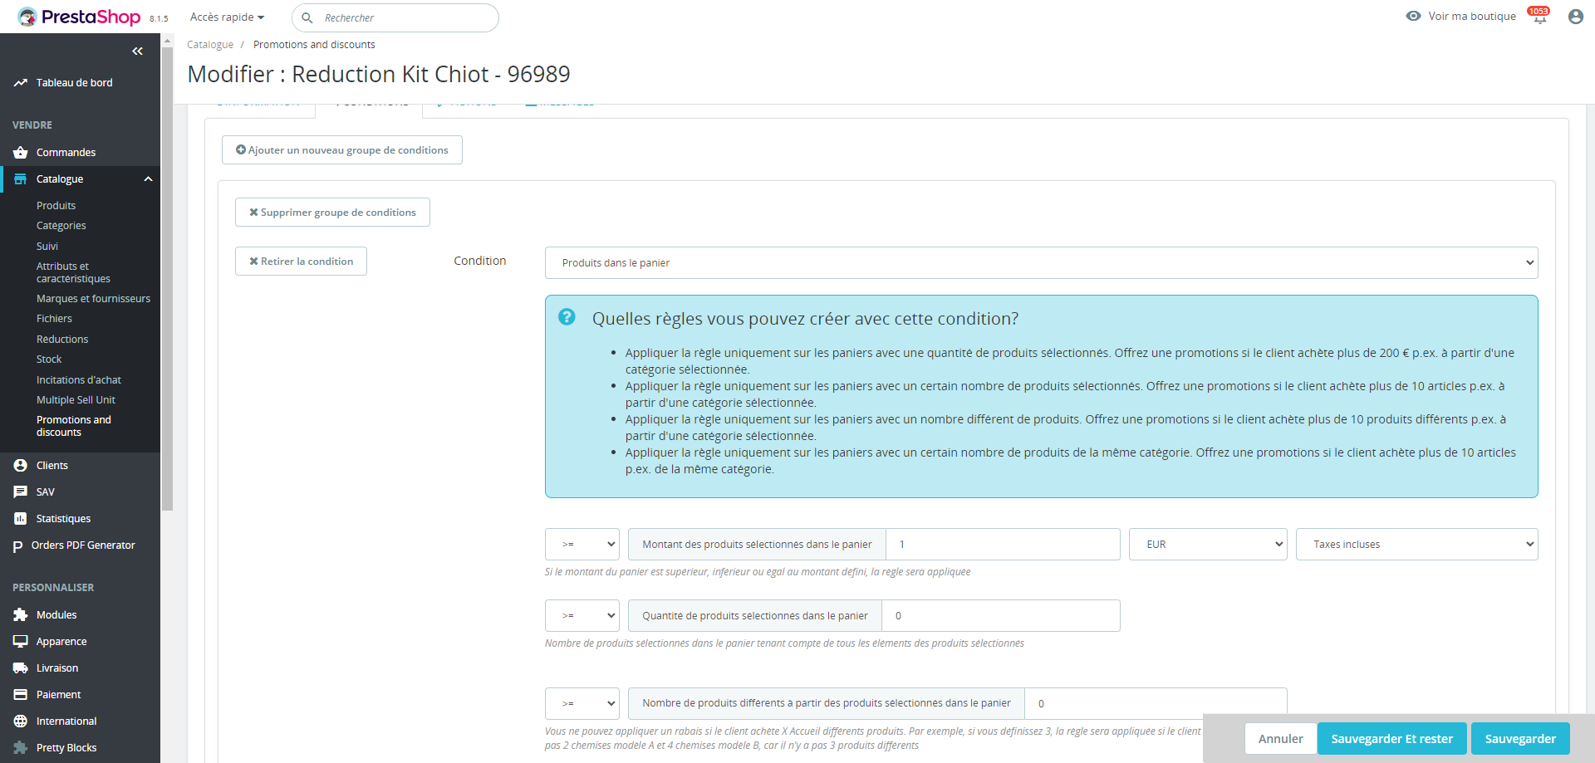Open the 'Taxes incluses' dropdown

click(1416, 545)
